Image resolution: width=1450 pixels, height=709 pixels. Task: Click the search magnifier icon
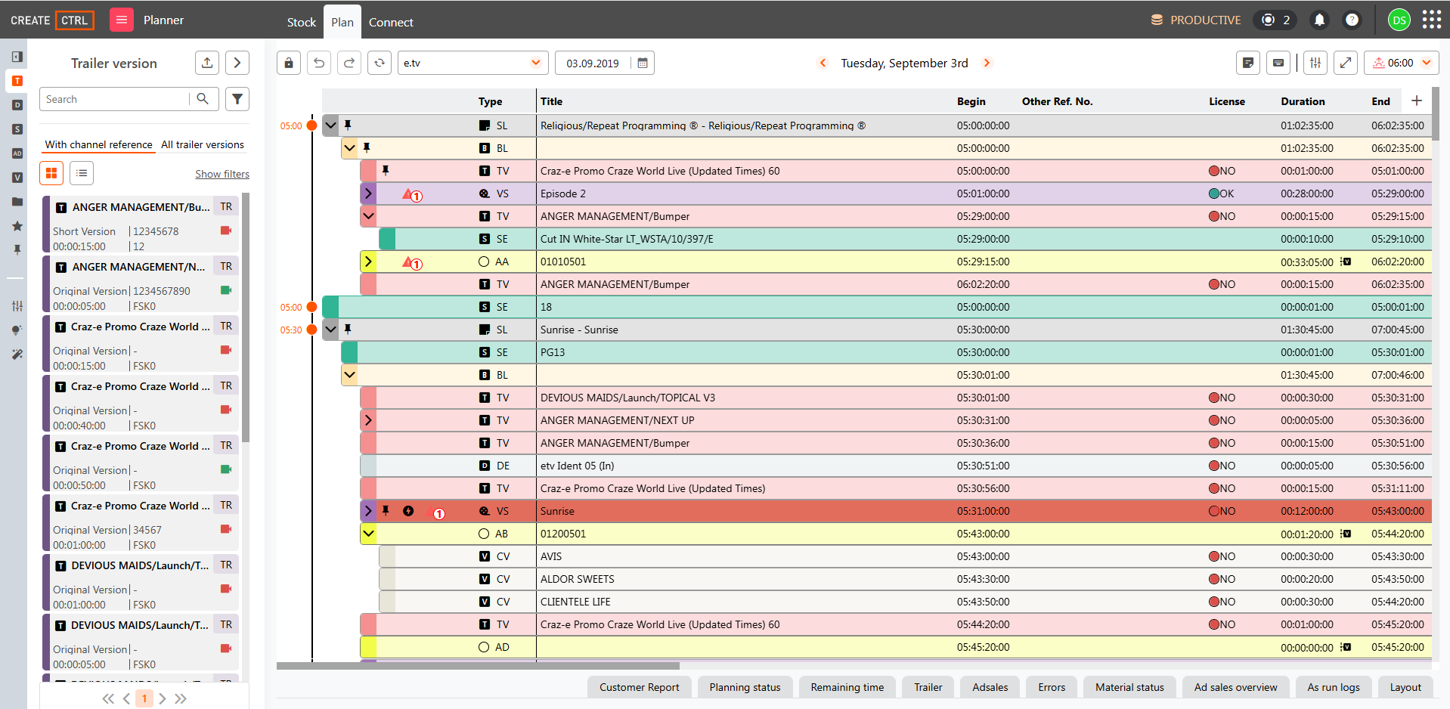click(x=203, y=99)
